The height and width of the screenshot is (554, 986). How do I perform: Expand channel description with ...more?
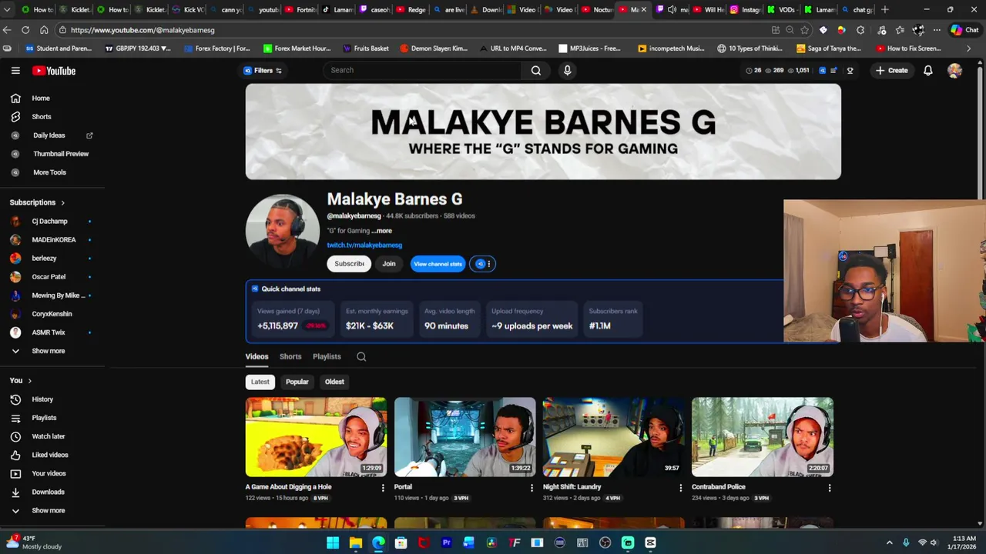(382, 231)
